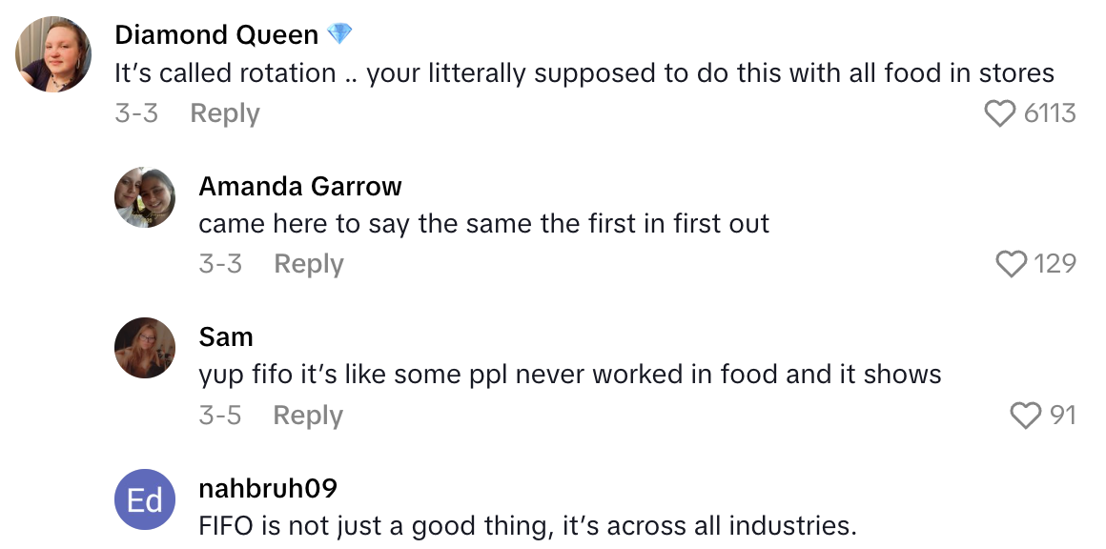Like Diamond Queen's comment with the heart
The image size is (1106, 549).
click(x=999, y=114)
